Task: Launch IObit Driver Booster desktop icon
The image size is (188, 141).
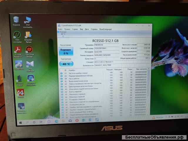Action: coord(29,52)
